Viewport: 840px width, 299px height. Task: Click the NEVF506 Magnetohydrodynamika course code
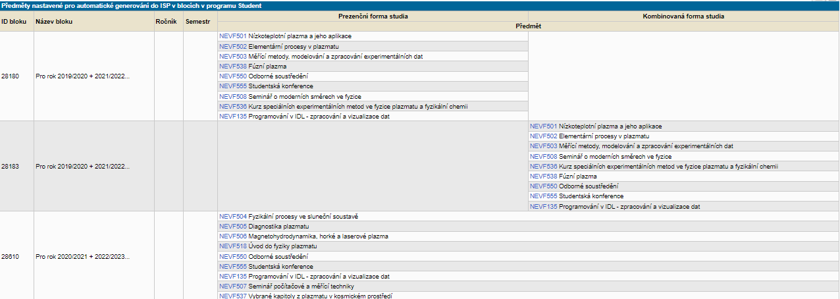(x=232, y=236)
